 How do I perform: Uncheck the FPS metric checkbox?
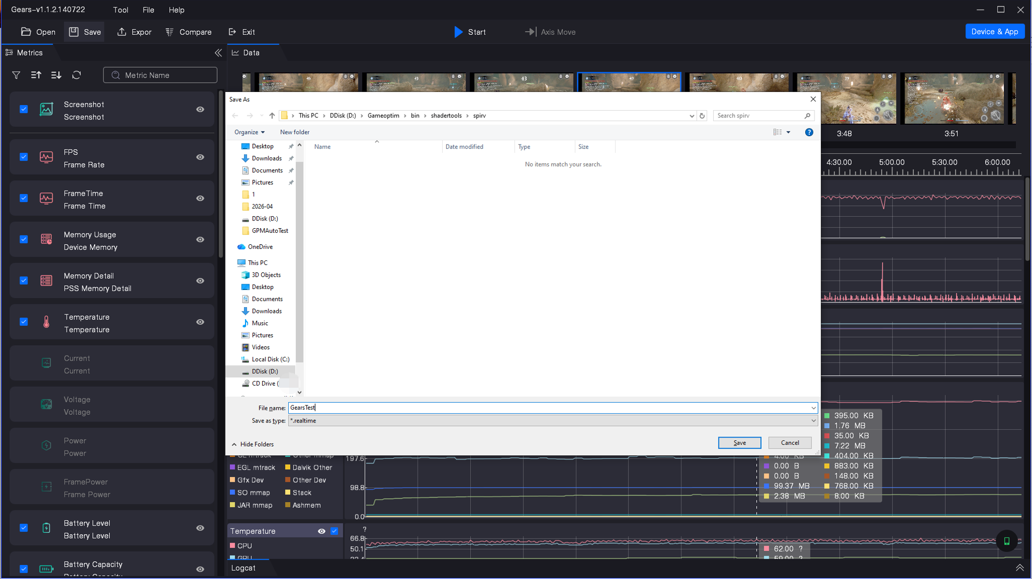point(24,157)
